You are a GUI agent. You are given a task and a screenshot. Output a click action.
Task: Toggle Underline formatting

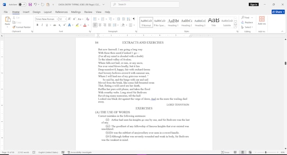47,25
